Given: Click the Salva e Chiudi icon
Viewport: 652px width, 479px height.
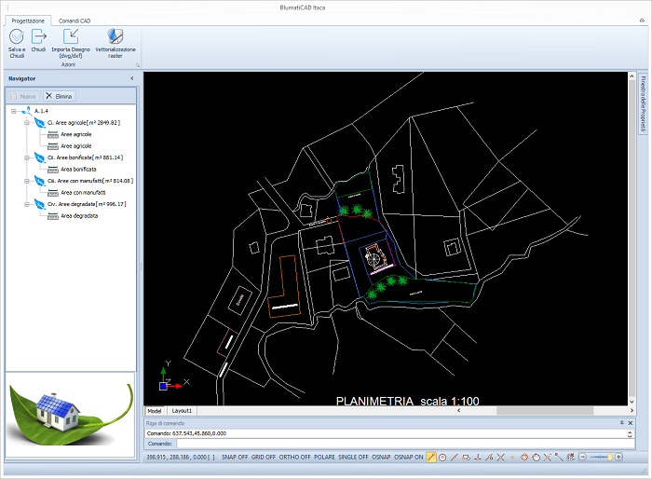Looking at the screenshot, I should point(17,37).
